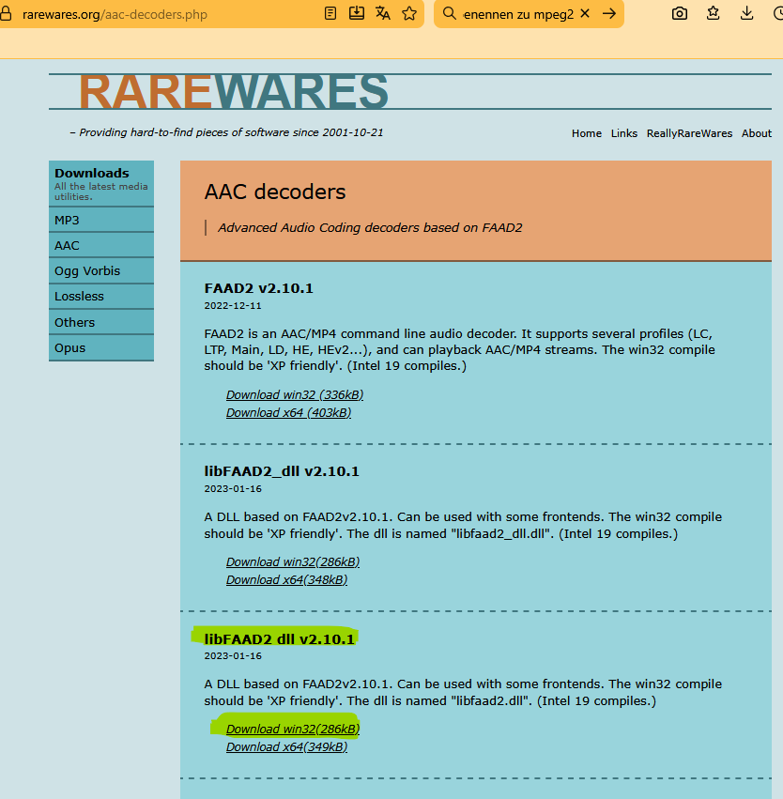
Task: Click the rarewares.org address bar URL
Action: coord(115,14)
